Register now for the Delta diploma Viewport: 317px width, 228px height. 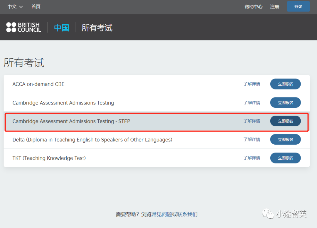coord(285,140)
